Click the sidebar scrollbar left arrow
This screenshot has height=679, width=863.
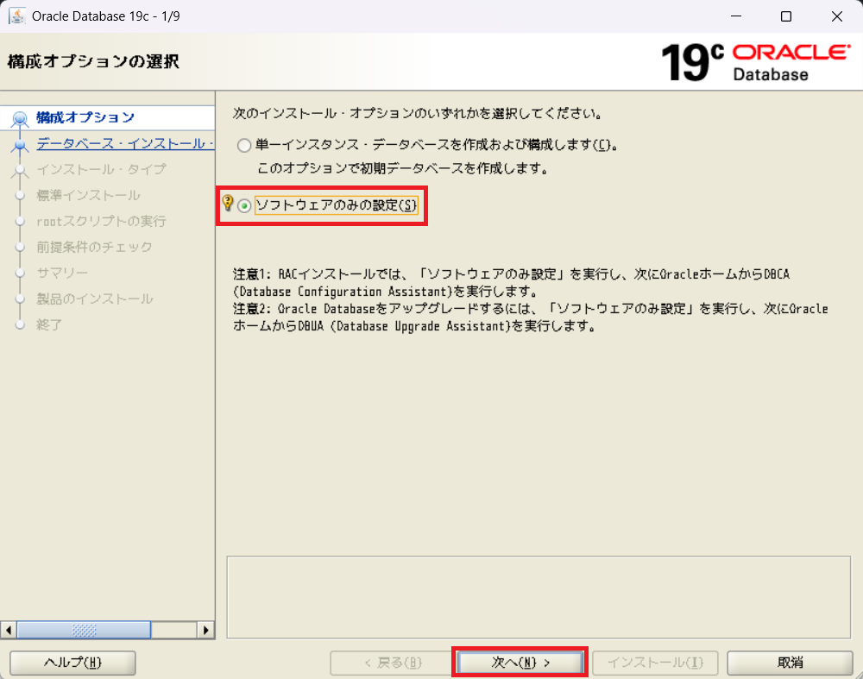tap(9, 630)
